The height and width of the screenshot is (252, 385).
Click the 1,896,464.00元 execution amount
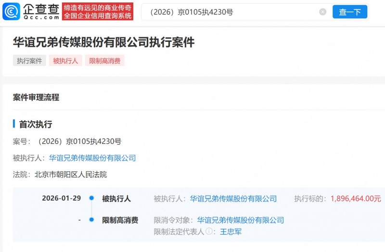pyautogui.click(x=356, y=199)
